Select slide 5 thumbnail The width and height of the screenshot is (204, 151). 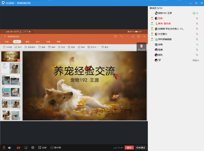tap(11, 103)
